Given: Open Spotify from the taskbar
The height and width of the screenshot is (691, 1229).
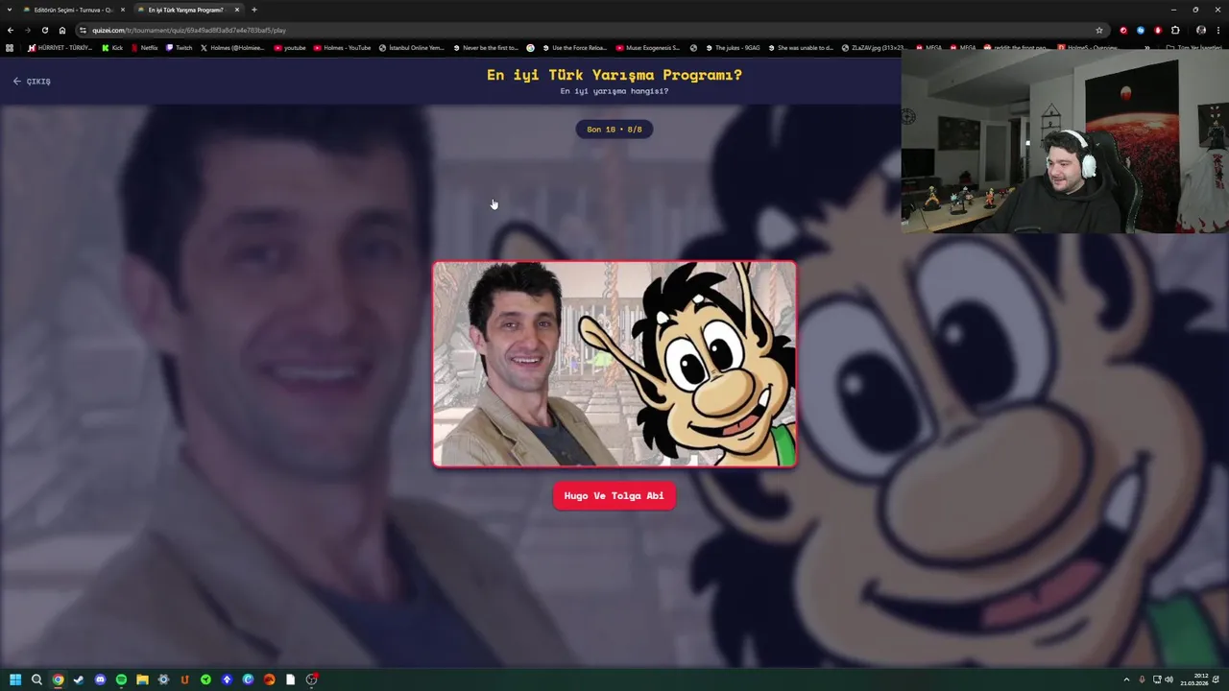Looking at the screenshot, I should [x=121, y=679].
